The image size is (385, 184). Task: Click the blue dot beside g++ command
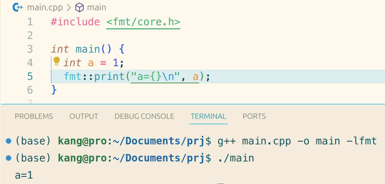click(8, 141)
